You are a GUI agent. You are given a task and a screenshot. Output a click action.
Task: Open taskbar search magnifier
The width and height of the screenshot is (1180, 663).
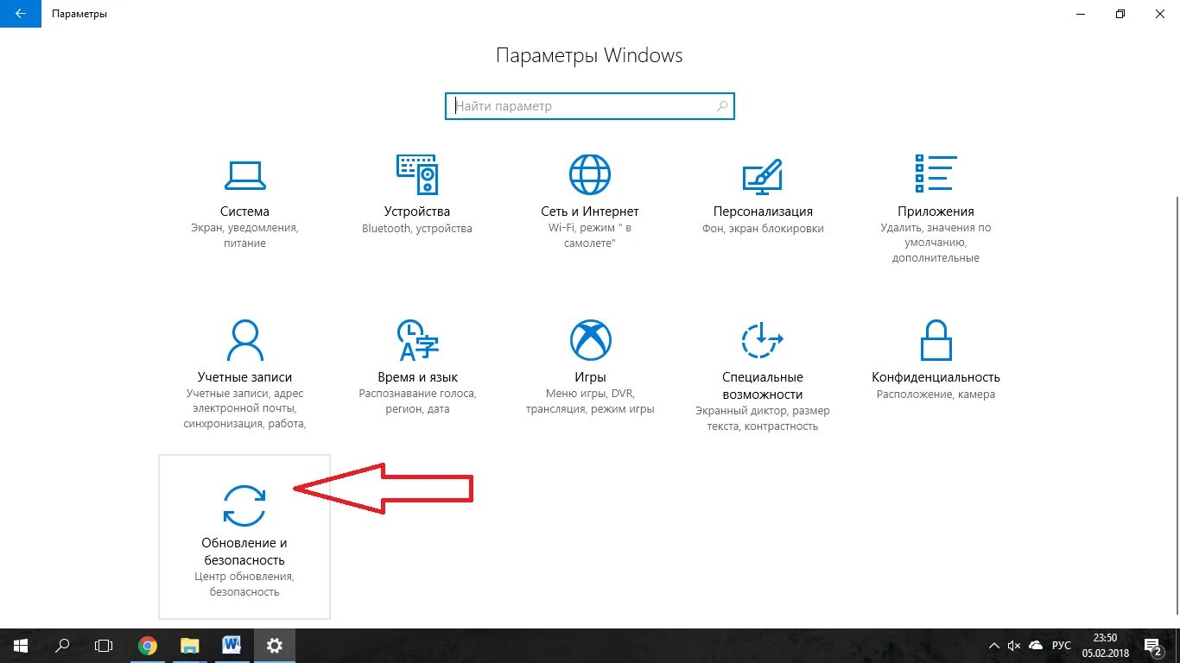(x=62, y=646)
